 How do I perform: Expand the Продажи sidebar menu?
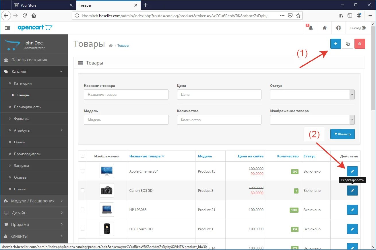[x=34, y=224]
